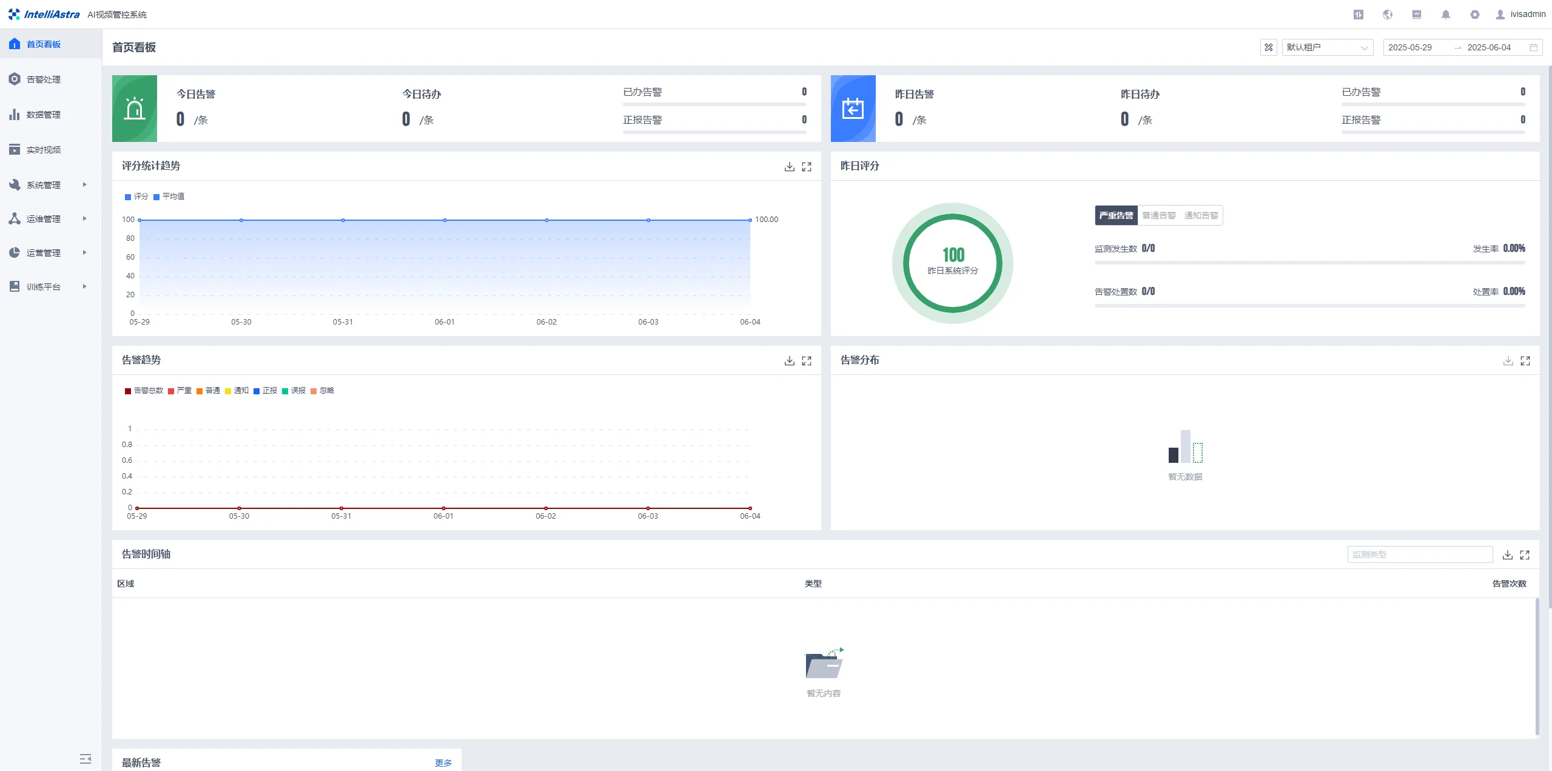Open the globe language icon
This screenshot has width=1552, height=771.
[1388, 15]
